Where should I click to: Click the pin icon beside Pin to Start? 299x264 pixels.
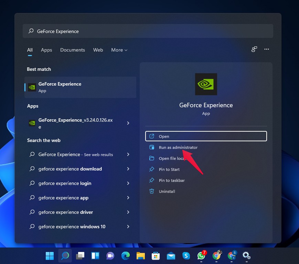tap(152, 169)
